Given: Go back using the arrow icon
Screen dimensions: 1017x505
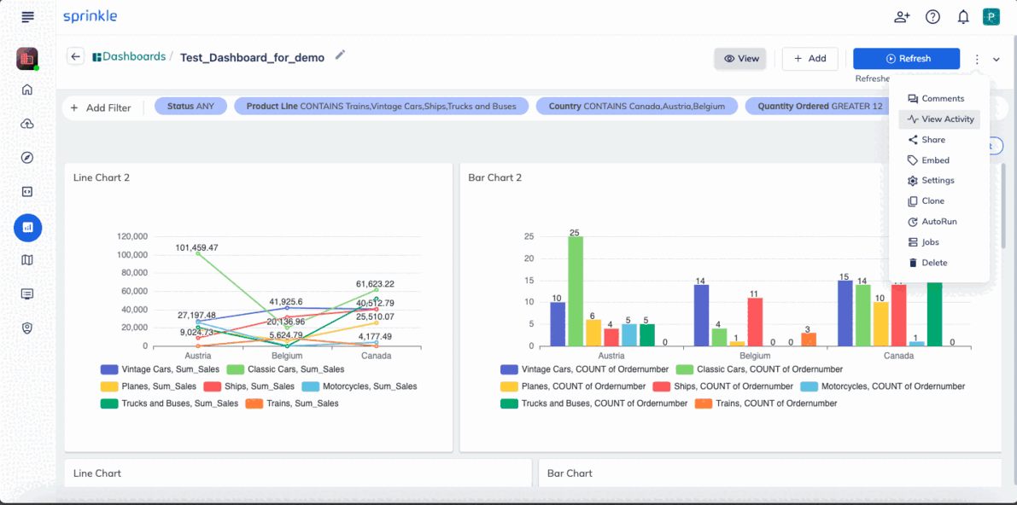Looking at the screenshot, I should point(75,57).
